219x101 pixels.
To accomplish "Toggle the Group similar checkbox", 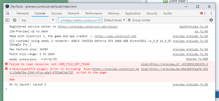I will click(x=129, y=20).
